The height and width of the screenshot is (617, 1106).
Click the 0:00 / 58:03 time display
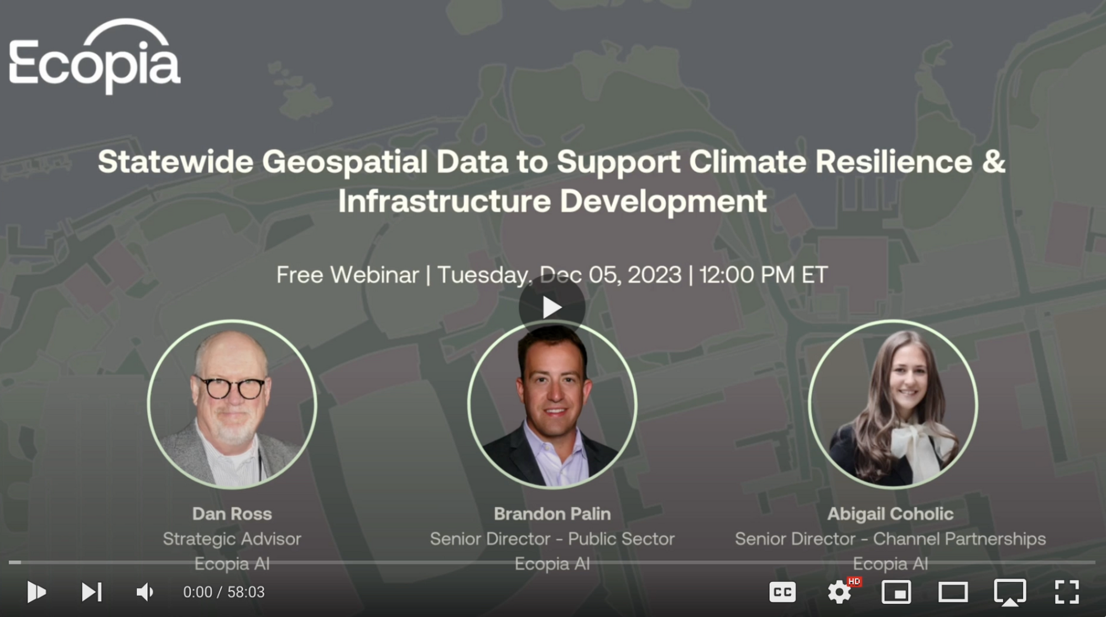pos(224,592)
